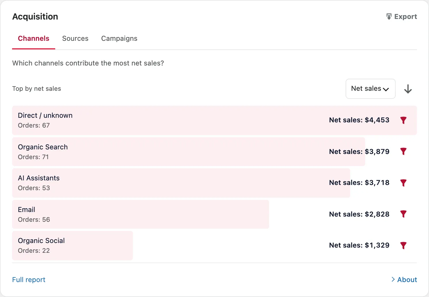The image size is (429, 297).
Task: Click the Net sales: $3,718 value
Action: coord(359,182)
